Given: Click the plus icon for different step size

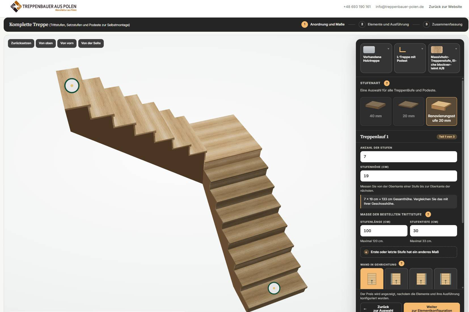Looking at the screenshot, I should (x=366, y=252).
